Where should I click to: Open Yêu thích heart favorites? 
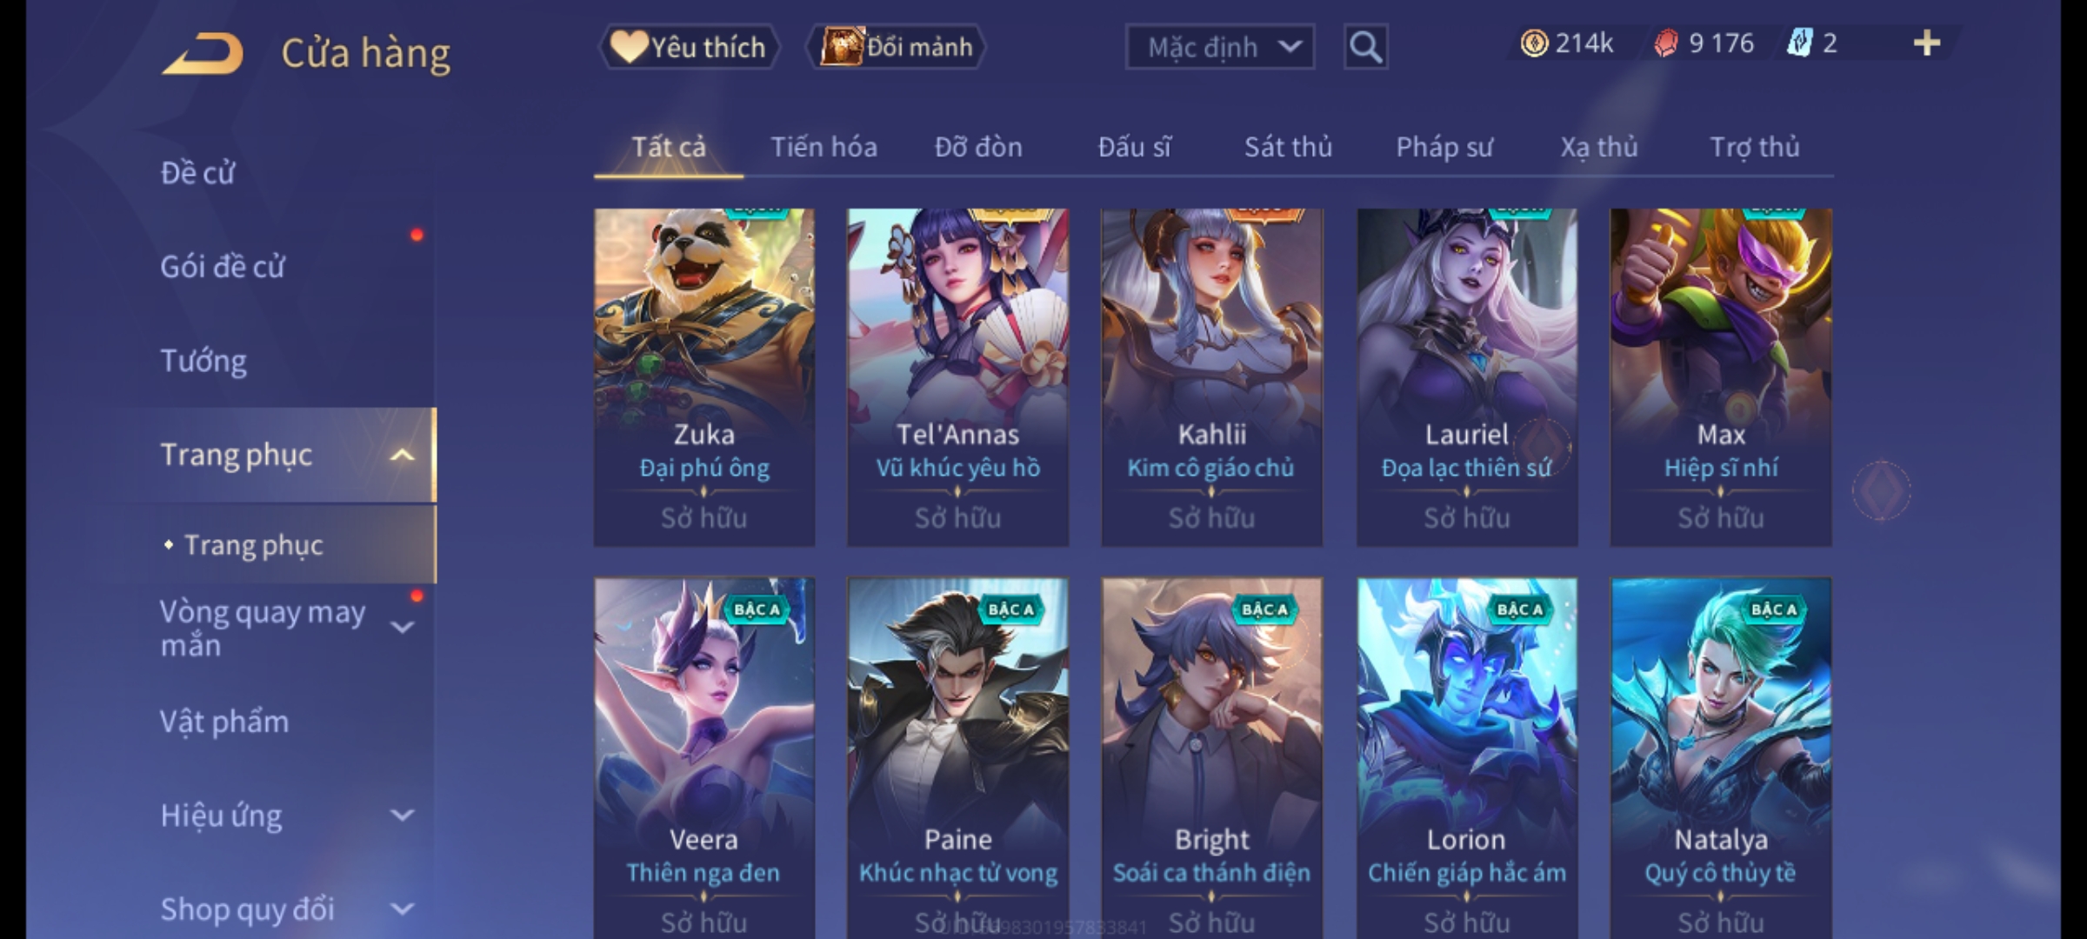(689, 47)
